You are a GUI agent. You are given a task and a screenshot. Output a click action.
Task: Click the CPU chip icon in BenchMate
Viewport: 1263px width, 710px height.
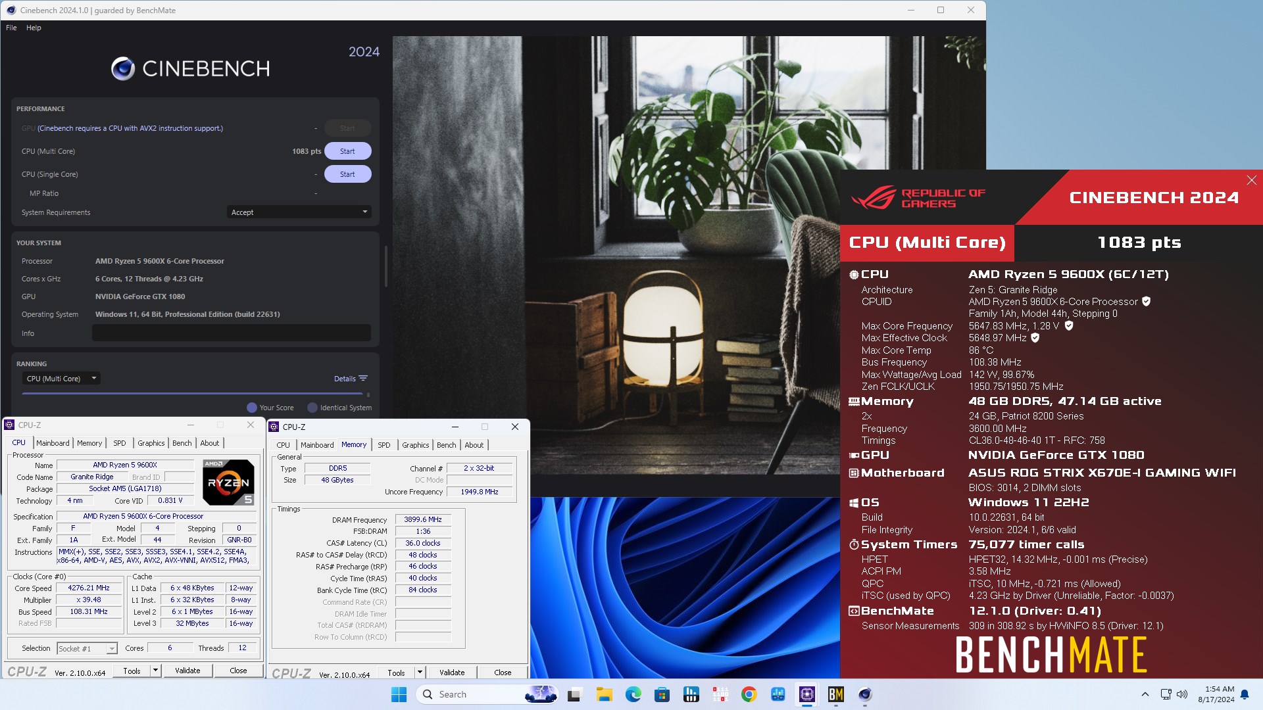point(854,275)
